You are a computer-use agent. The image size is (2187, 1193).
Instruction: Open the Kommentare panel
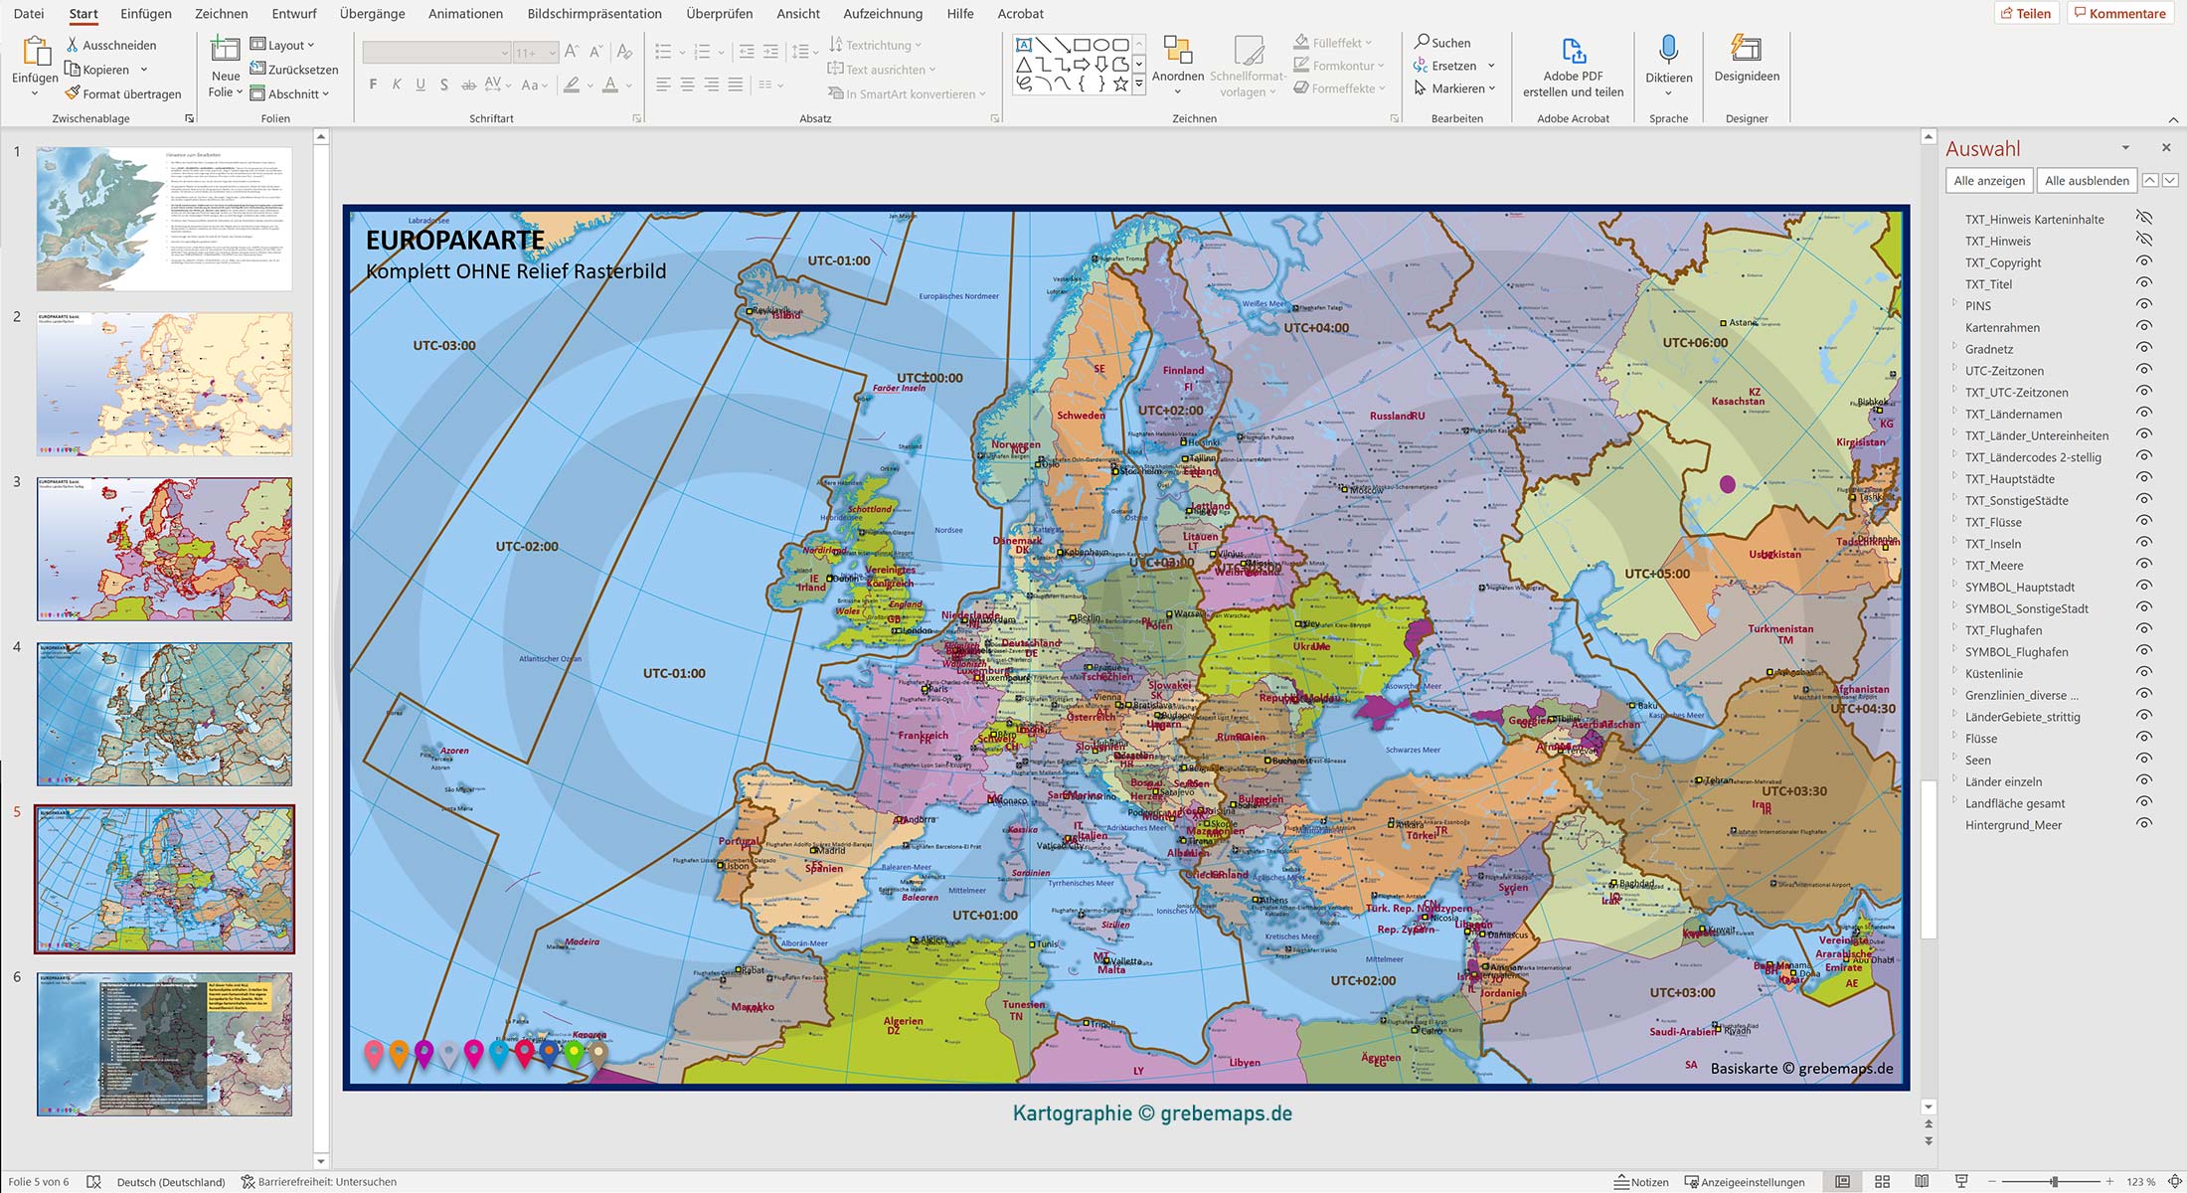pos(2118,13)
